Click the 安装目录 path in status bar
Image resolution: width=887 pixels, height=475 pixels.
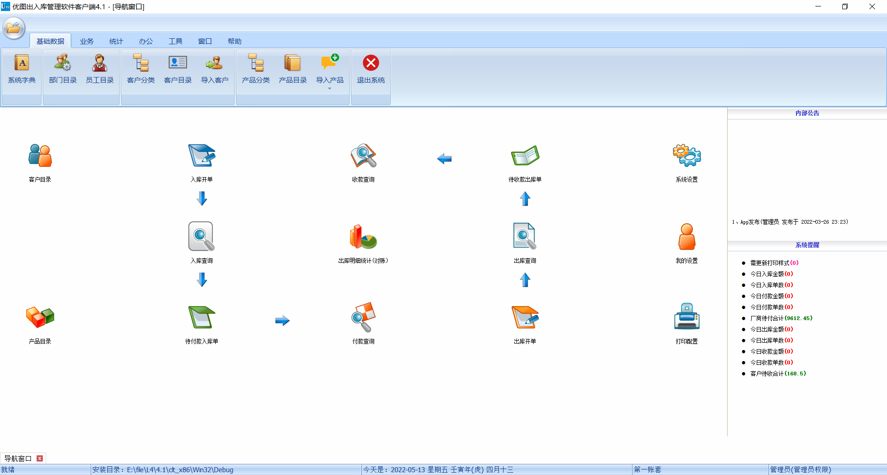pyautogui.click(x=163, y=469)
